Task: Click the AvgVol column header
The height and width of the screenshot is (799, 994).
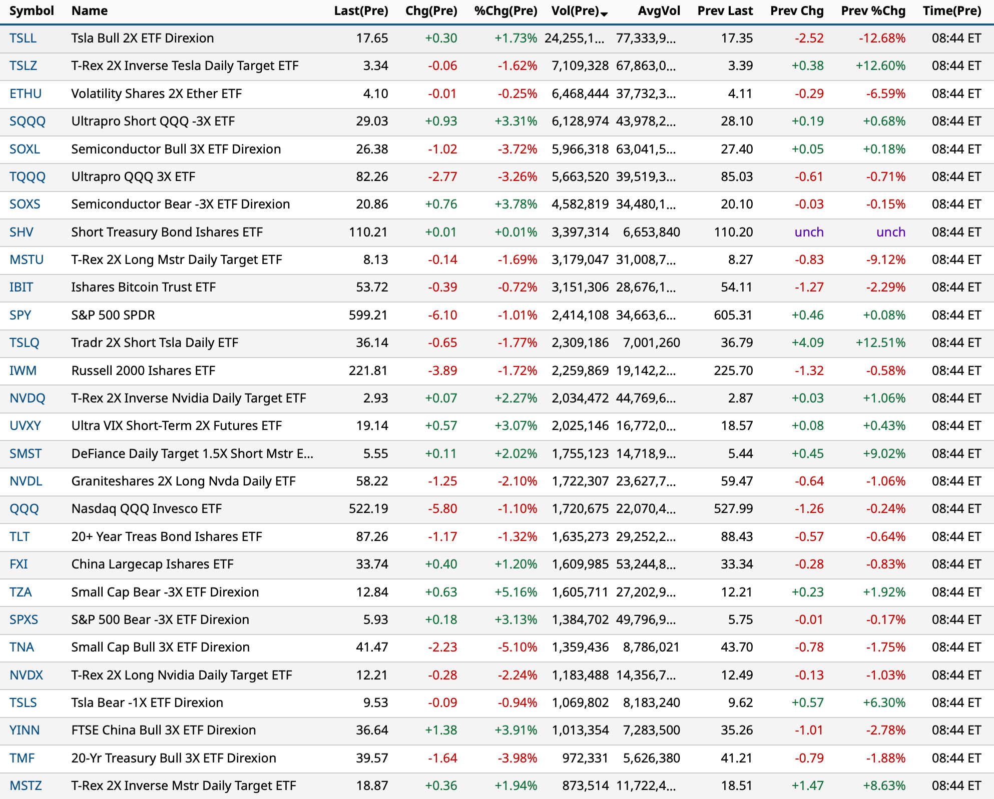Action: click(x=659, y=11)
